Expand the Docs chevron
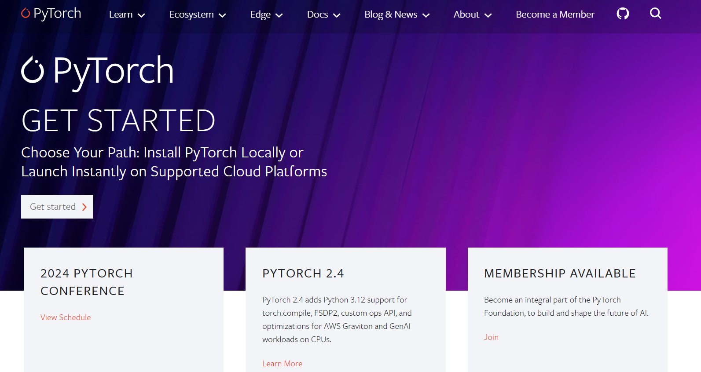701x372 pixels. [x=337, y=15]
